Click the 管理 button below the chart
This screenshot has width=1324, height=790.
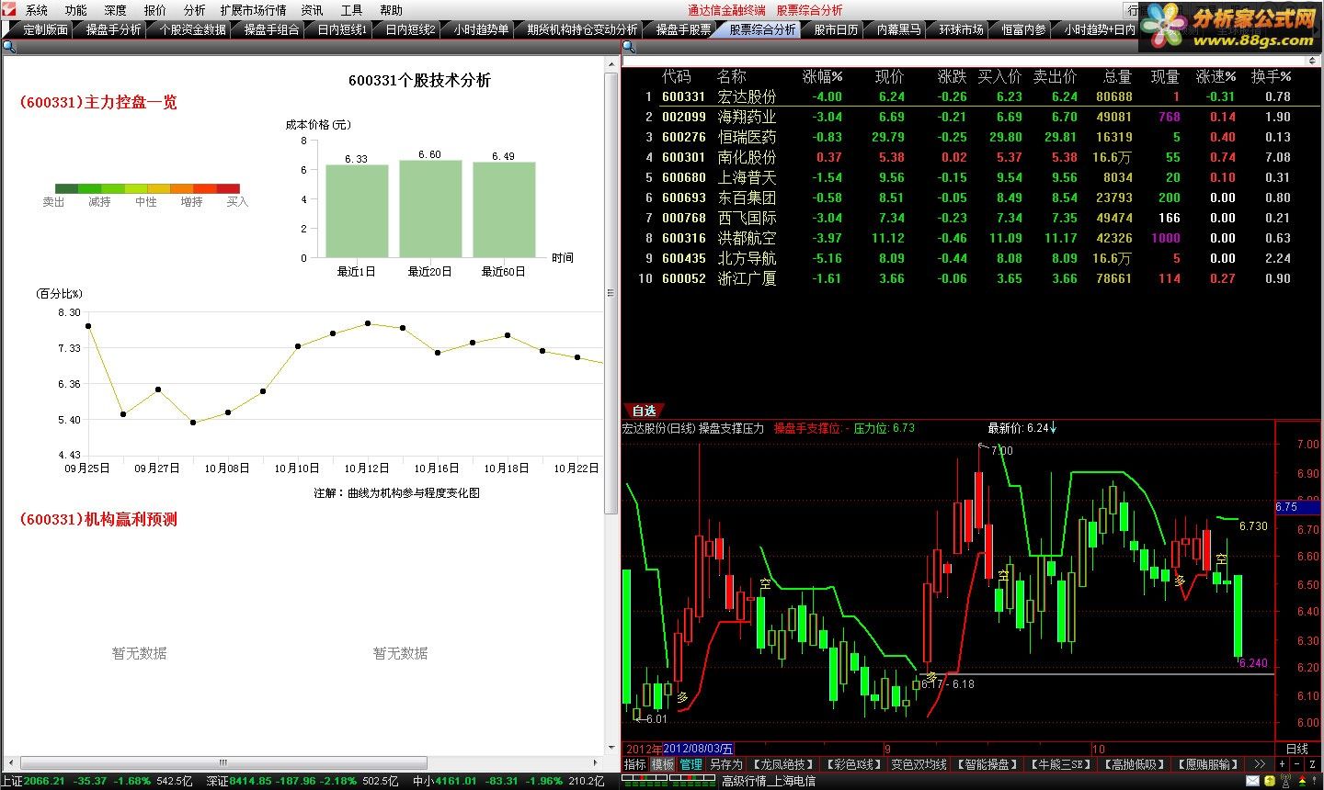[x=691, y=764]
